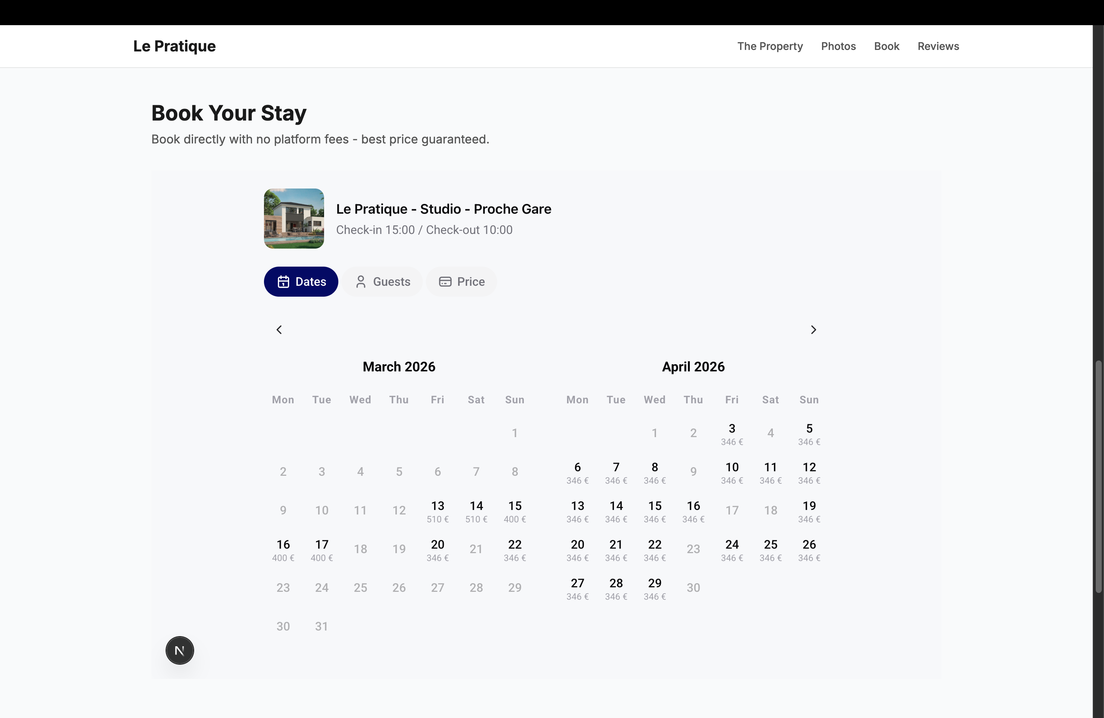Click the Check-in 15:00 / Check-out 10:00 text
This screenshot has width=1104, height=718.
[x=424, y=230]
